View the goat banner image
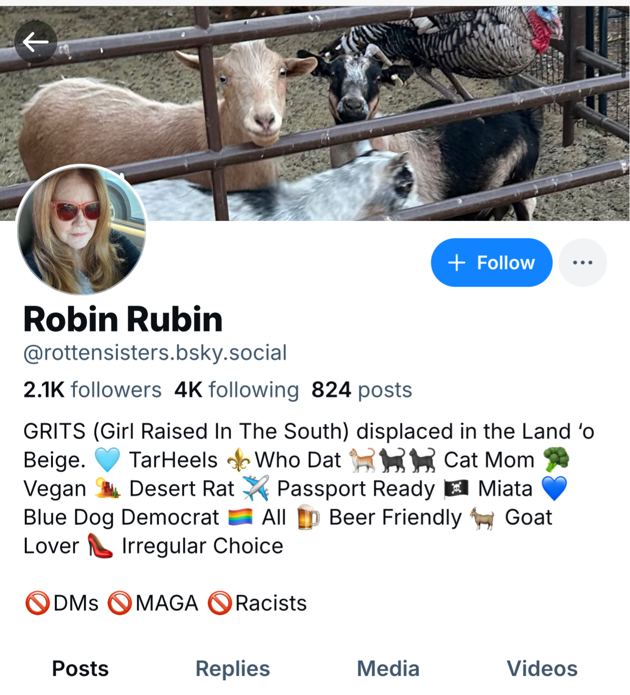This screenshot has height=695, width=630. point(315,113)
